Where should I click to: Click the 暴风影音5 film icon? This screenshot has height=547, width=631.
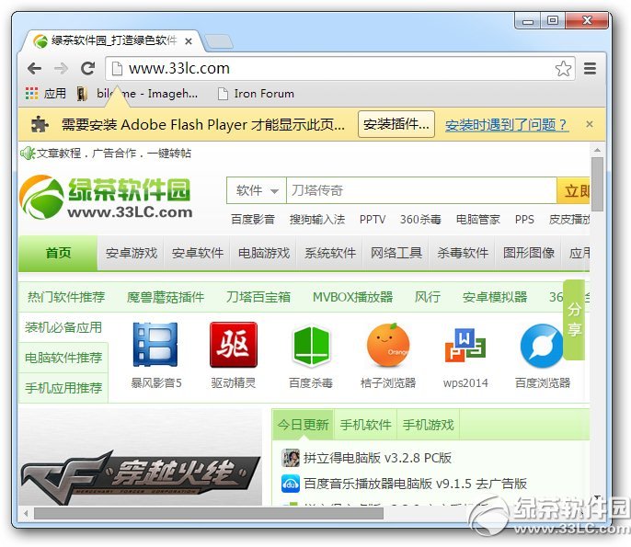pos(155,344)
